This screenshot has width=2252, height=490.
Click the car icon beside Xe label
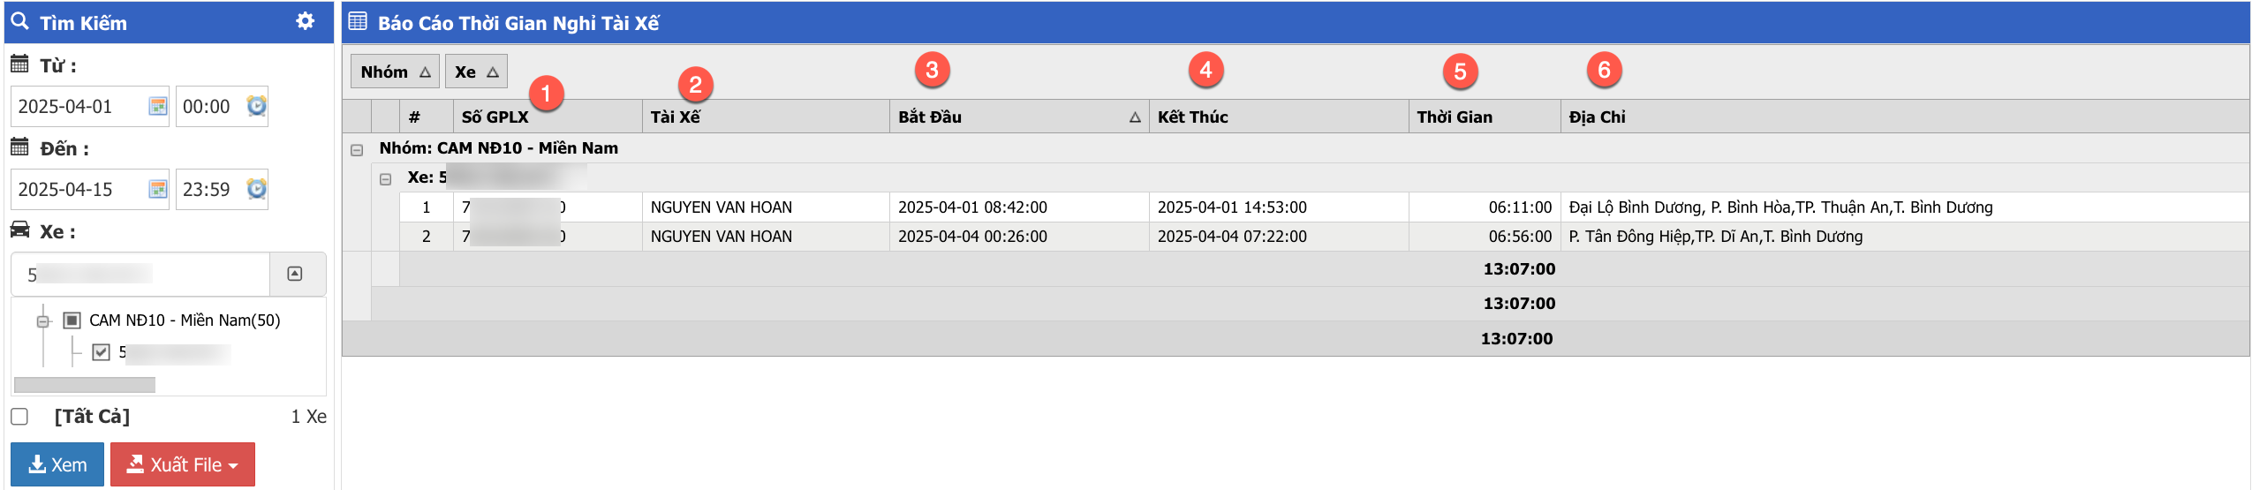19,230
